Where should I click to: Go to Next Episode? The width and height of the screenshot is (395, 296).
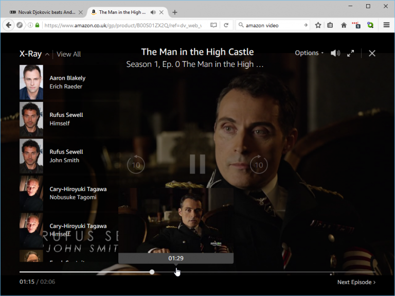click(356, 282)
